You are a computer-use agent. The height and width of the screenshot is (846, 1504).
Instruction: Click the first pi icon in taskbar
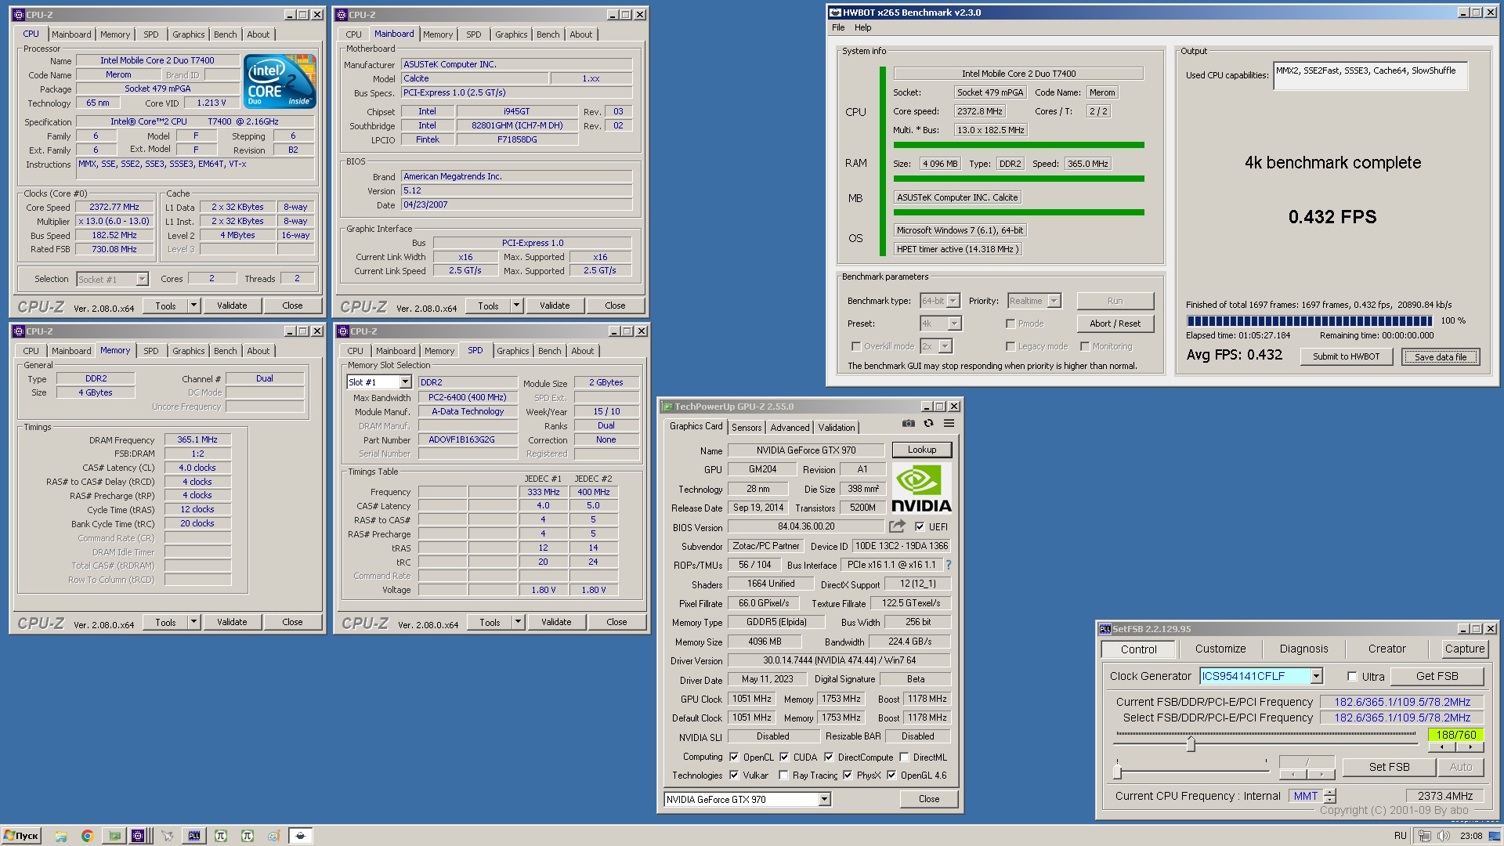pyautogui.click(x=221, y=836)
